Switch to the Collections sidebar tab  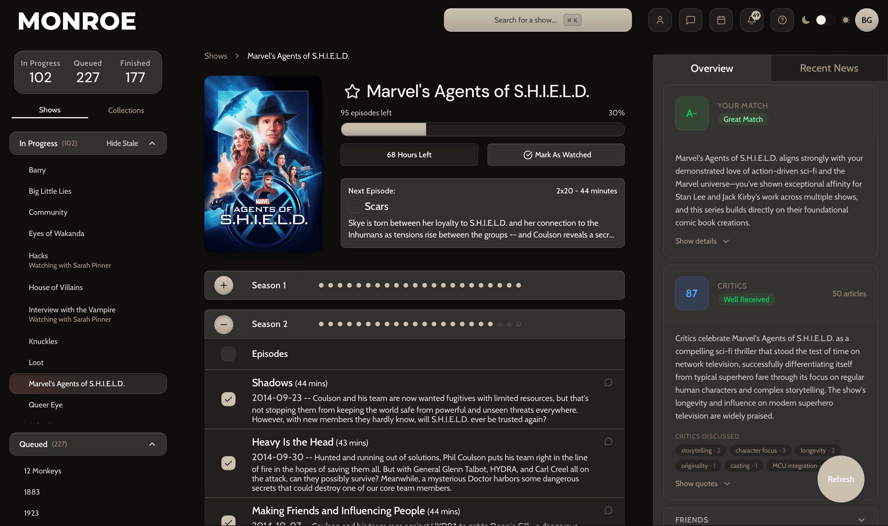coord(126,110)
